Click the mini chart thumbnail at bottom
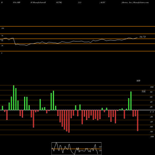155x155 pixels. click(77, 148)
